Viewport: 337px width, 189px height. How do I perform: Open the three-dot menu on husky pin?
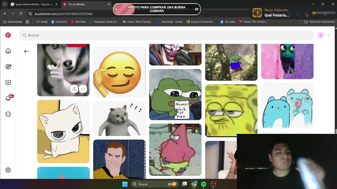[x=83, y=89]
